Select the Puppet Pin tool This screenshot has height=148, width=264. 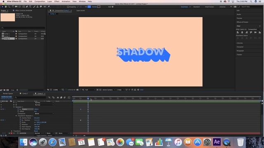[49, 7]
